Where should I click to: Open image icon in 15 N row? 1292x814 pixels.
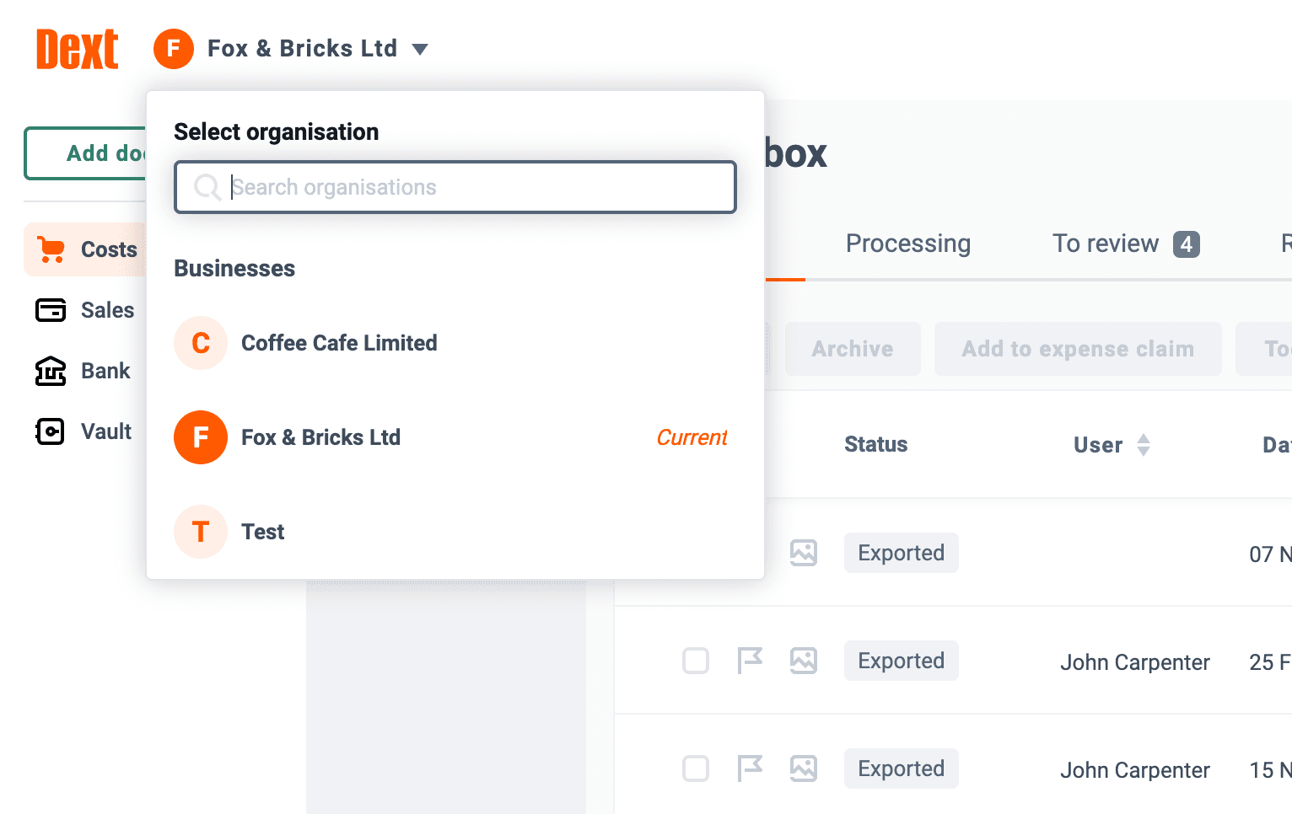804,768
